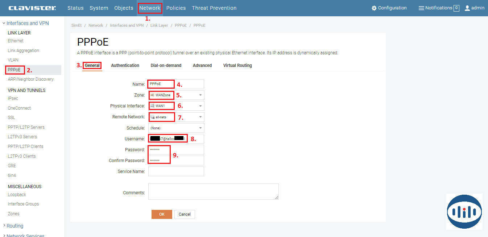Select IPsec in the sidebar
The width and height of the screenshot is (488, 237).
(x=13, y=98)
